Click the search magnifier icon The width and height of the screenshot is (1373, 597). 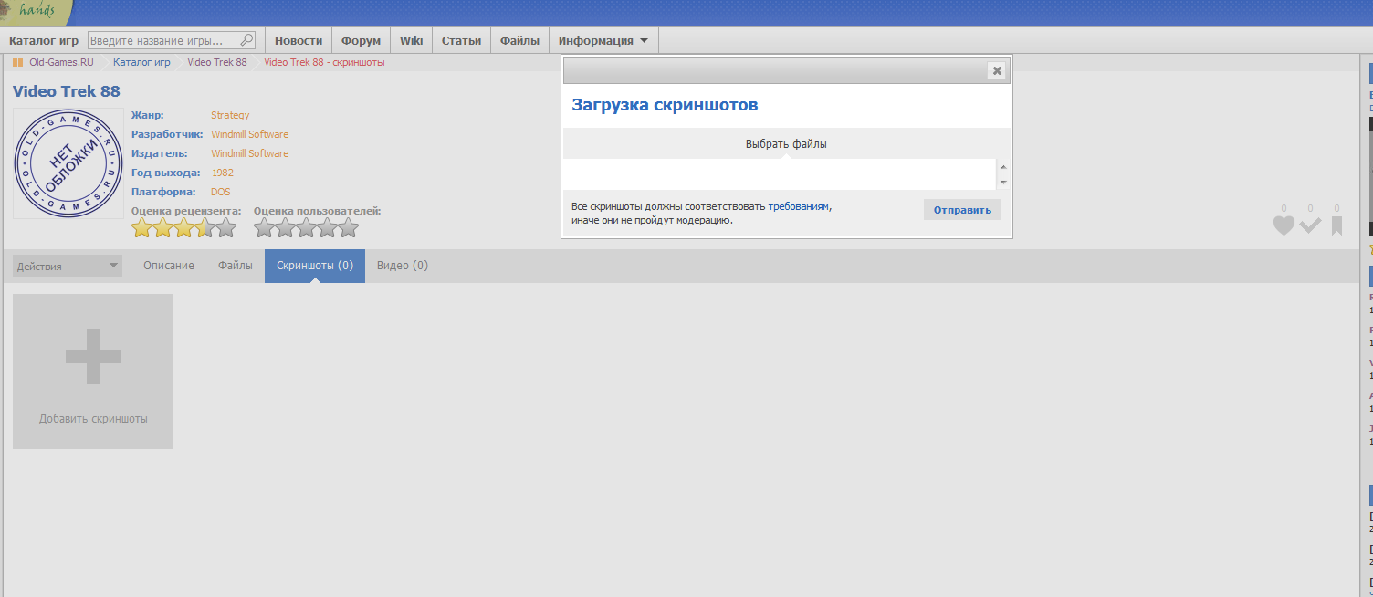pos(246,40)
